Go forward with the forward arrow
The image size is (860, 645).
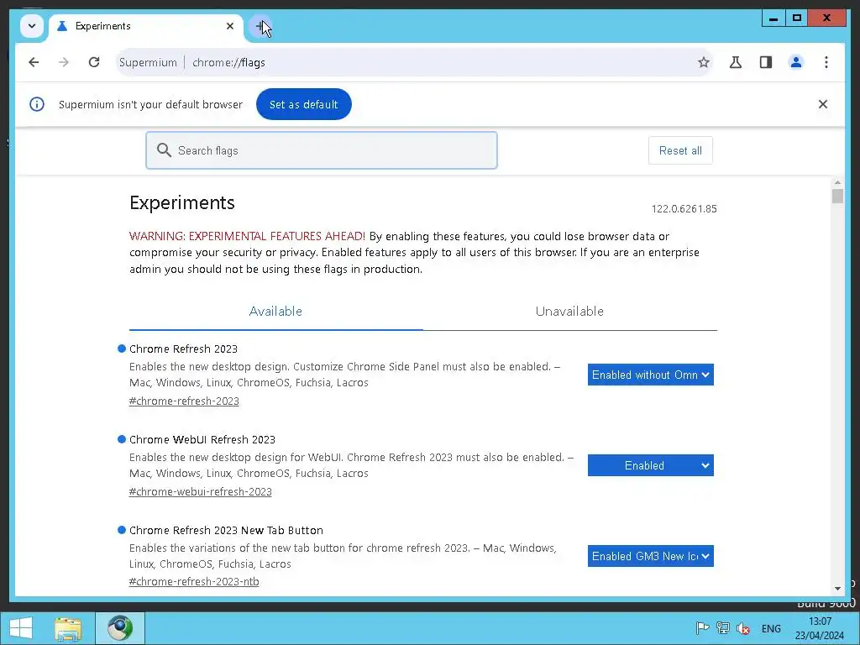click(64, 62)
